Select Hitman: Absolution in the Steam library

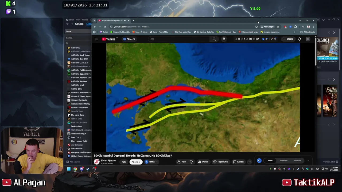pos(79,107)
